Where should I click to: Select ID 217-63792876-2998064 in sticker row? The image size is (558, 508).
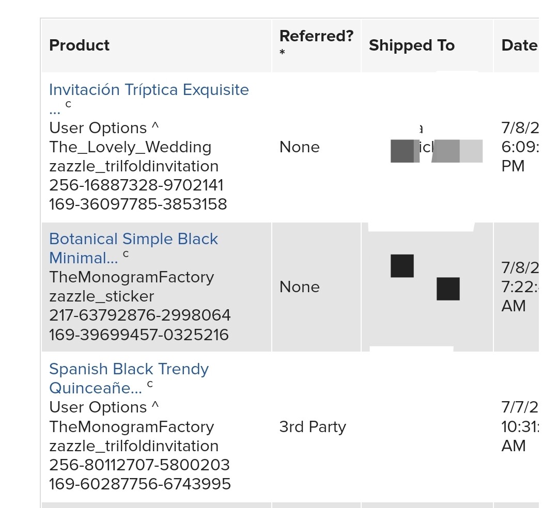140,315
